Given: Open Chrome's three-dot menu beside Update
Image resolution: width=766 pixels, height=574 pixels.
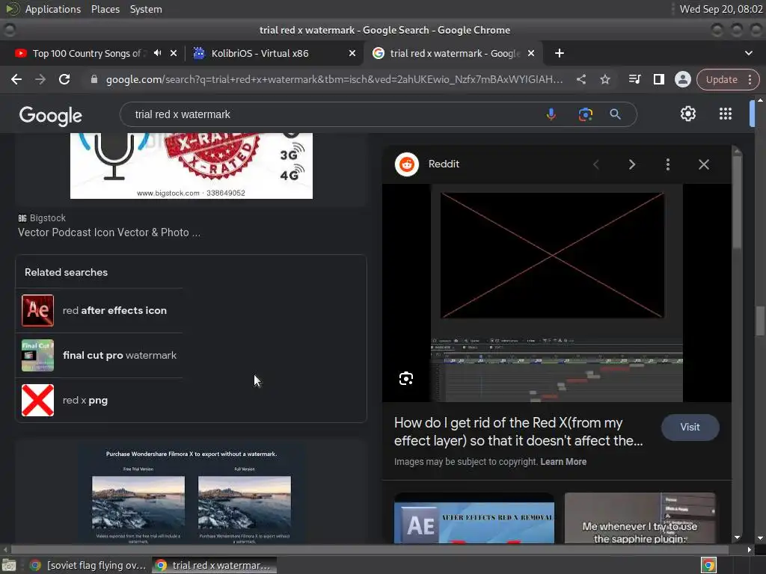Looking at the screenshot, I should (750, 79).
